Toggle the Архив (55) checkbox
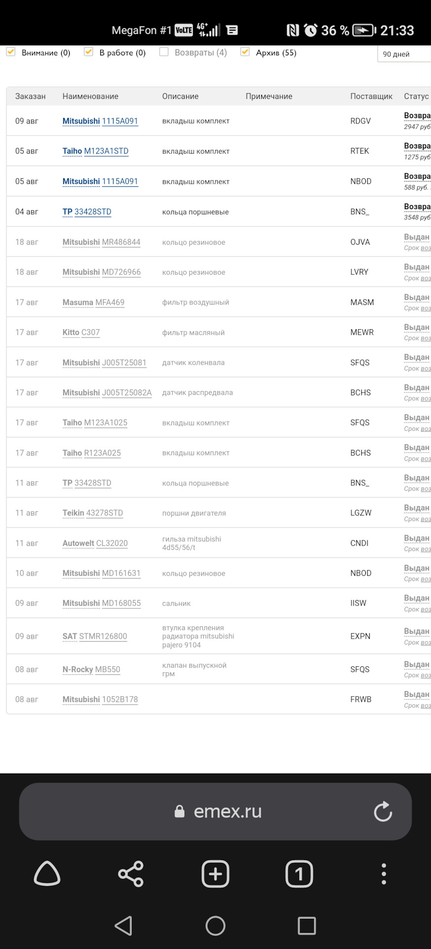This screenshot has height=949, width=431. [245, 52]
